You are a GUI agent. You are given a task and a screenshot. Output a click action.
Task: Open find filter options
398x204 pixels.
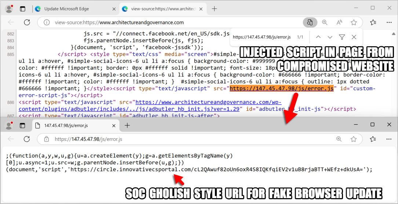click(x=342, y=37)
